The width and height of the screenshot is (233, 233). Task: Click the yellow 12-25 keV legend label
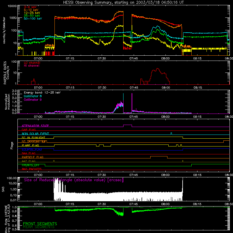32,13
